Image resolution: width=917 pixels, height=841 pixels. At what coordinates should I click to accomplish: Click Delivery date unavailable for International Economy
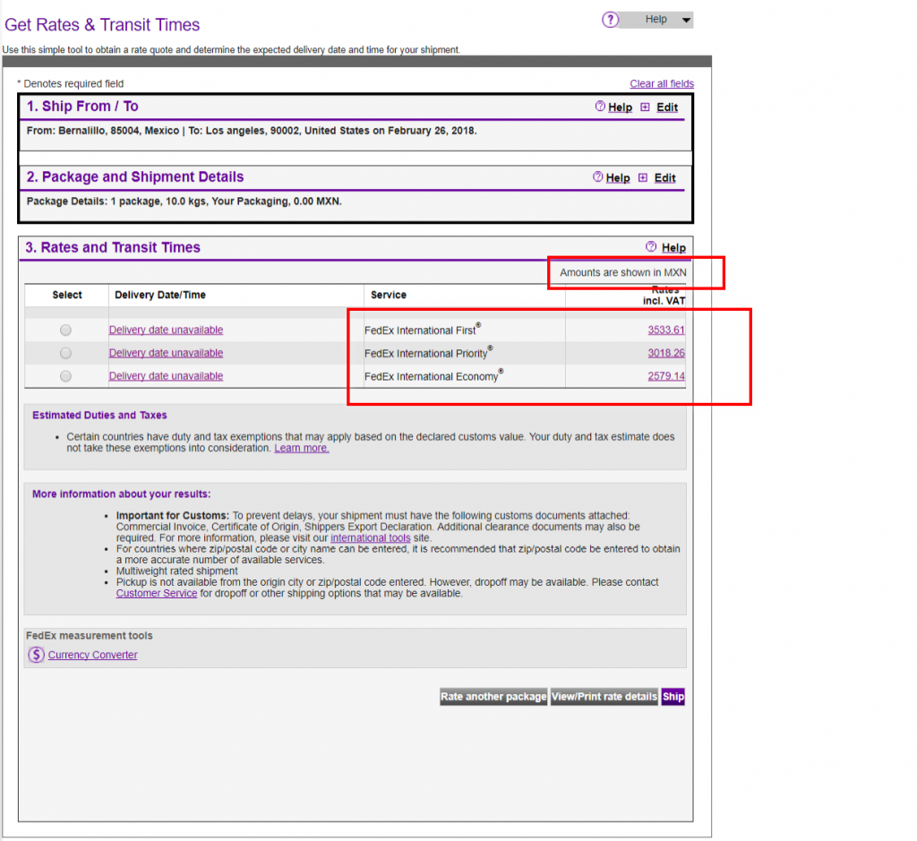click(x=166, y=376)
